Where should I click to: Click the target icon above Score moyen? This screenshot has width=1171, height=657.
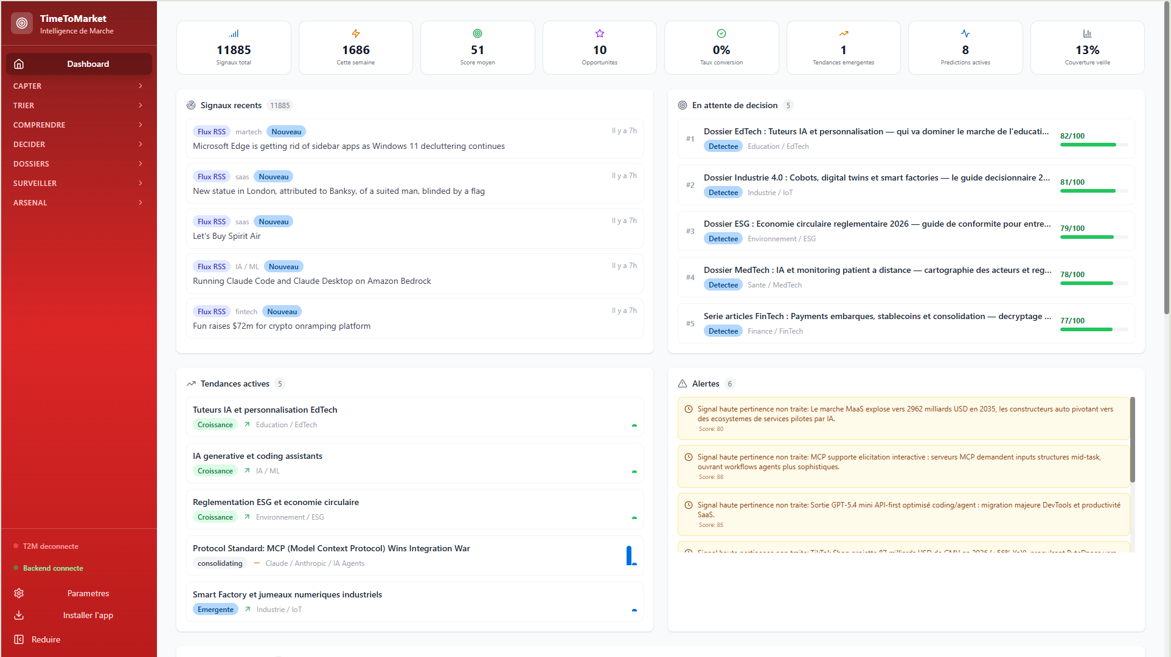[478, 33]
